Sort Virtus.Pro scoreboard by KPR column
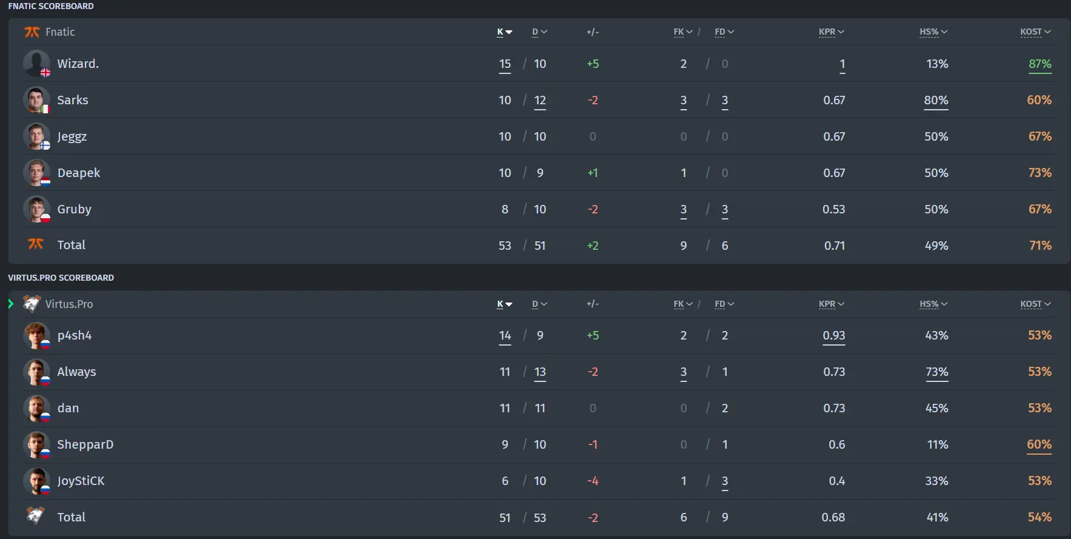This screenshot has width=1071, height=539. pos(831,304)
